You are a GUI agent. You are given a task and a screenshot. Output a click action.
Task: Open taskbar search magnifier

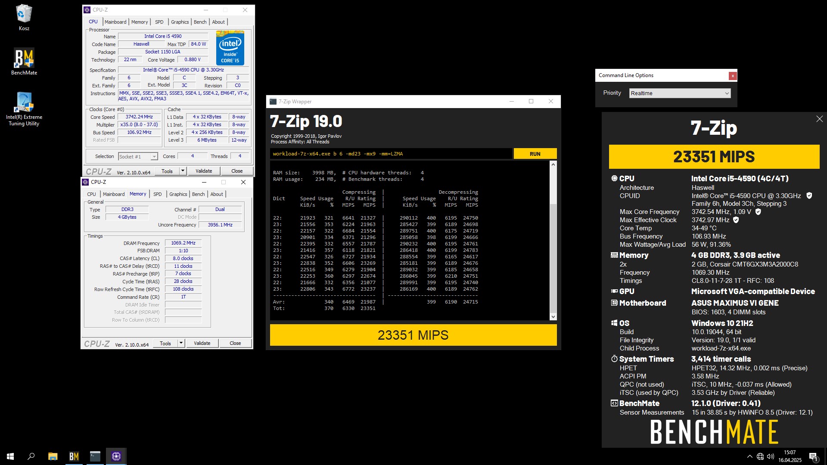coord(31,456)
